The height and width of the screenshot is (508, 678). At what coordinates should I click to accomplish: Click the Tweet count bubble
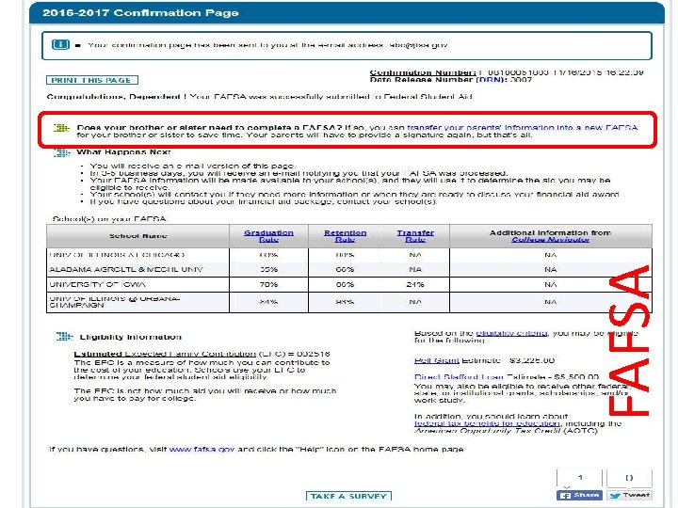coord(630,478)
